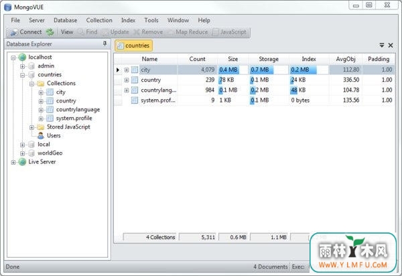
Task: Click the Remove toolbar button
Action: [148, 32]
